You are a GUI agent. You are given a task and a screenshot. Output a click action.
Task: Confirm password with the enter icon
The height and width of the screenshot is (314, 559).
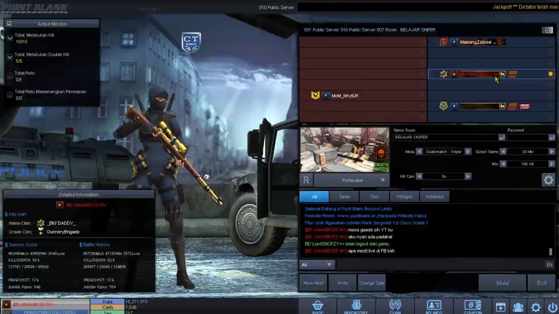(x=552, y=137)
